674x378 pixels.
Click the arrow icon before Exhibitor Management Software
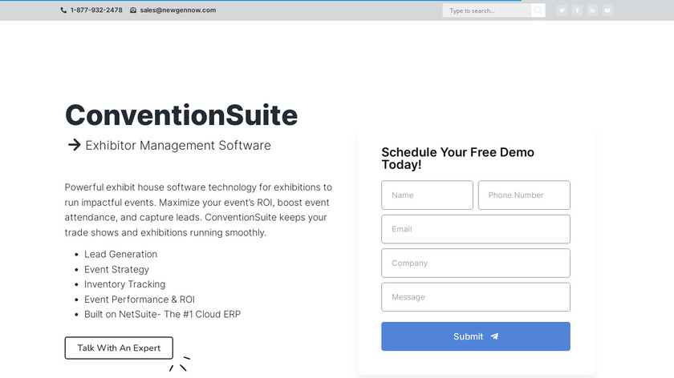pos(74,145)
